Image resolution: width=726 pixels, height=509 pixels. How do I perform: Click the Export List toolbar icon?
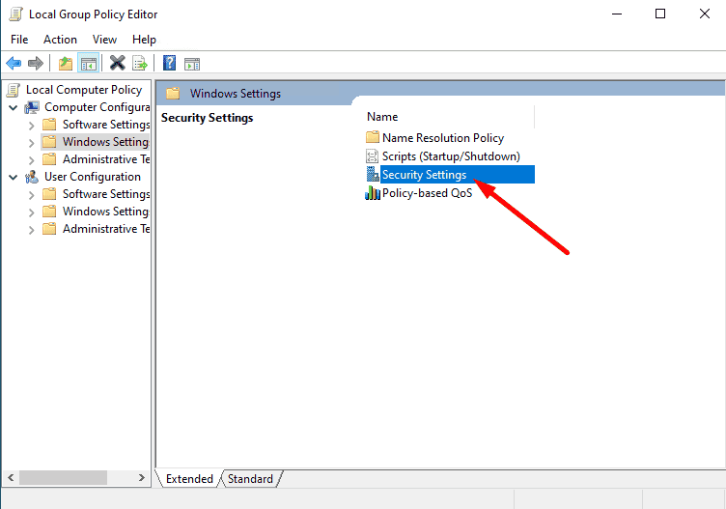click(x=139, y=63)
